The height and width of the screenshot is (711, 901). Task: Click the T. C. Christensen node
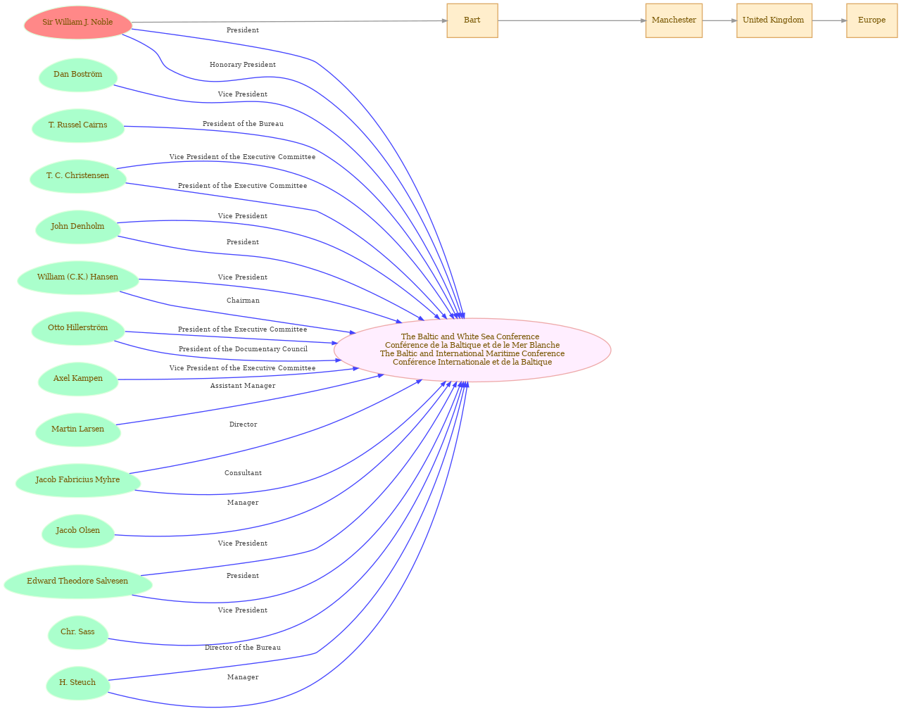pos(77,176)
